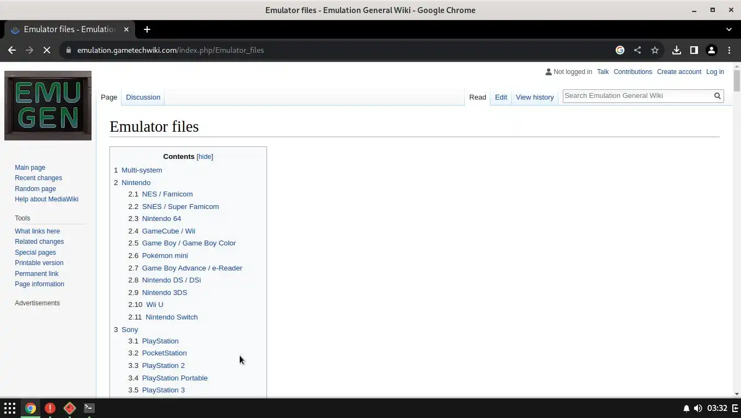View site security lock icon
This screenshot has height=418, width=741.
(x=68, y=50)
